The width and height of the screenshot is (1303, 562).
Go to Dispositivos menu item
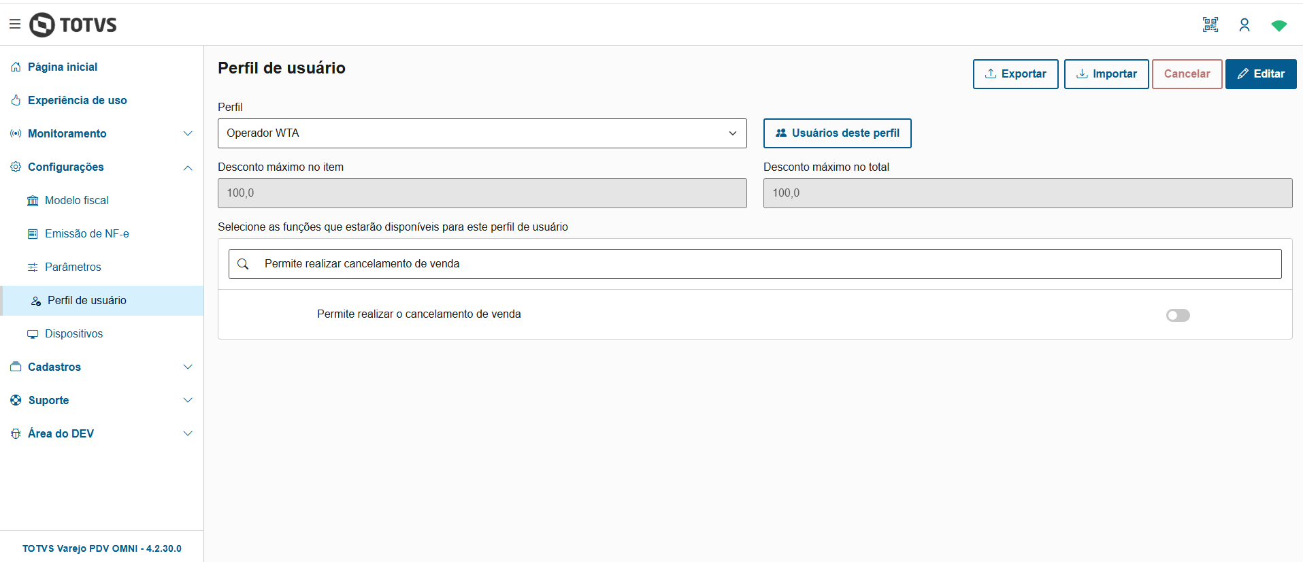pyautogui.click(x=73, y=334)
